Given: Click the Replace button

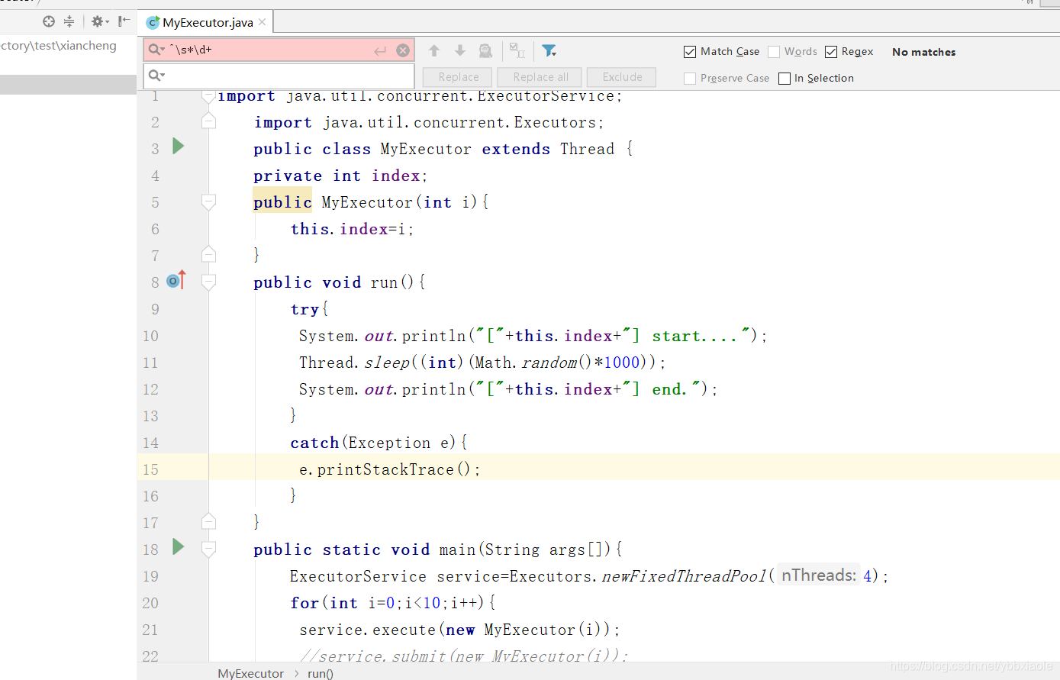Looking at the screenshot, I should [x=459, y=77].
